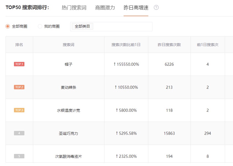Click the help question mark icon

[156, 8]
